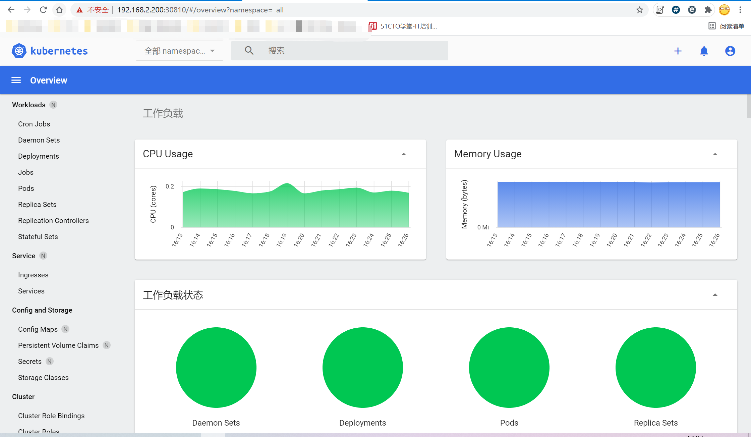Screen dimensions: 751x437
Task: Open the hamburger navigation menu
Action: pyautogui.click(x=16, y=80)
